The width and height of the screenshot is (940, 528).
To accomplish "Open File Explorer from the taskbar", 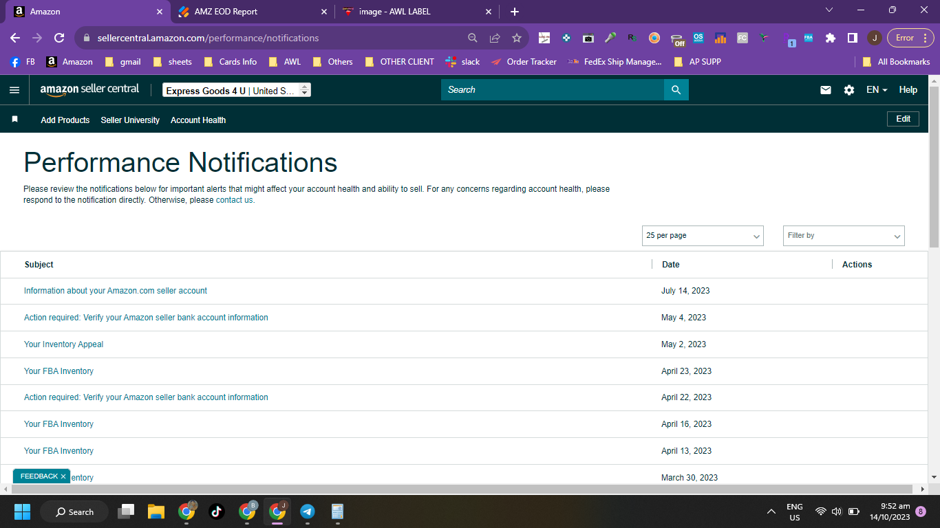I will pyautogui.click(x=156, y=511).
